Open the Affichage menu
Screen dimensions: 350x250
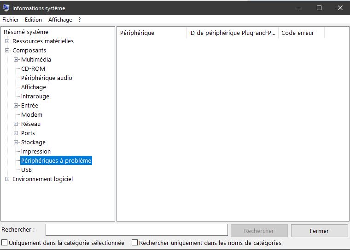[60, 20]
